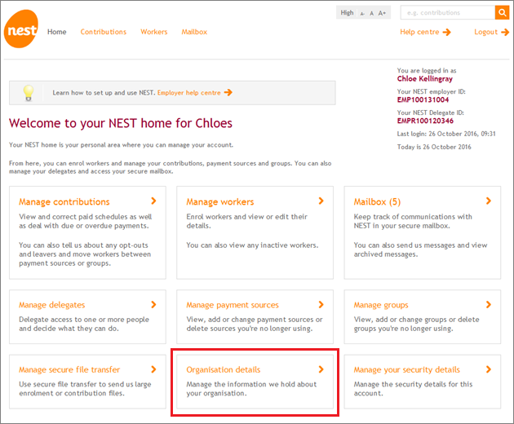
Task: Select the largest text size A+
Action: (x=382, y=13)
